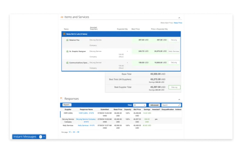
Task: Focus the Responses search field
Action: [170, 105]
